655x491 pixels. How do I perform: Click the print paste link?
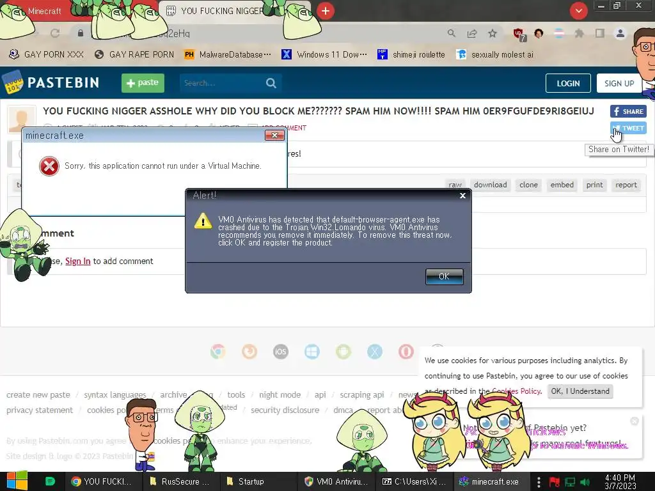coord(594,185)
